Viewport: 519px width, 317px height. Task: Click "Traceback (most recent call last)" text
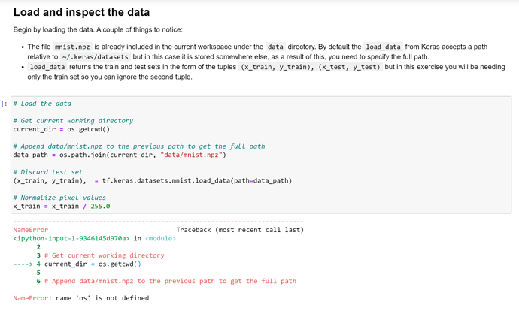tap(239, 230)
